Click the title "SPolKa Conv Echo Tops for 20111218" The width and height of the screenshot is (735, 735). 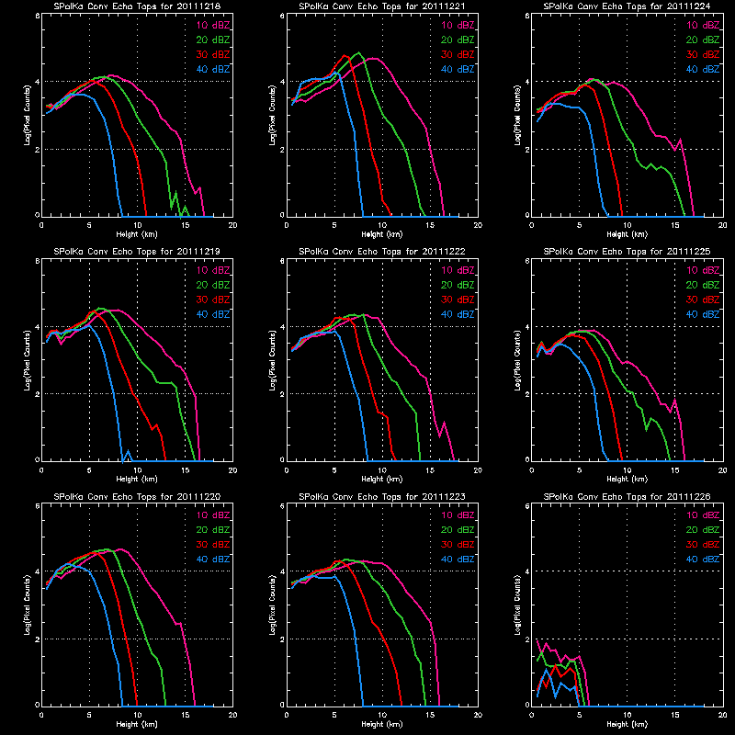pos(137,6)
